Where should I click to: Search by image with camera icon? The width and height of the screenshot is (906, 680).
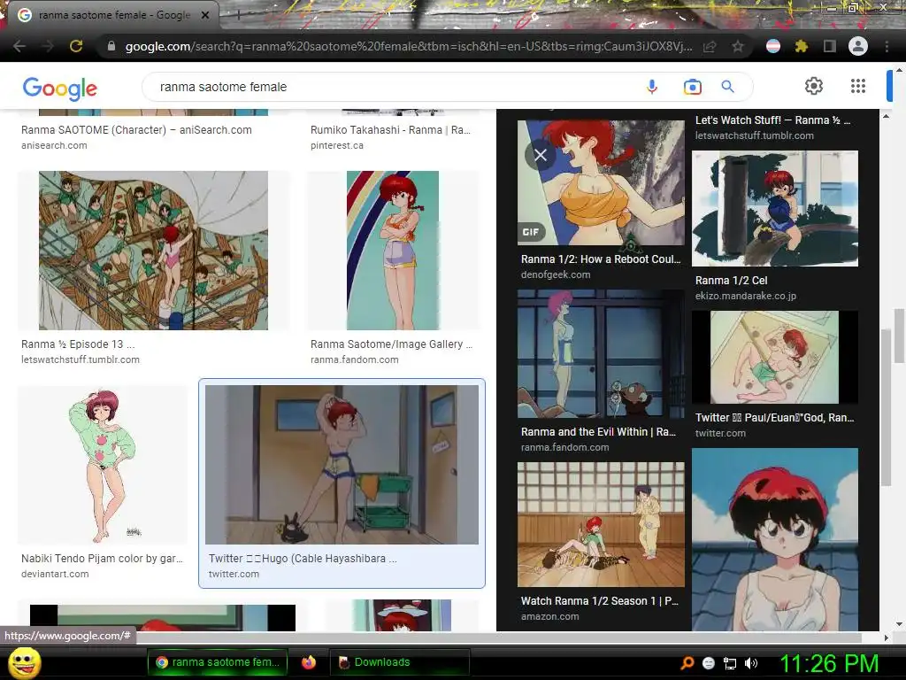pos(692,87)
